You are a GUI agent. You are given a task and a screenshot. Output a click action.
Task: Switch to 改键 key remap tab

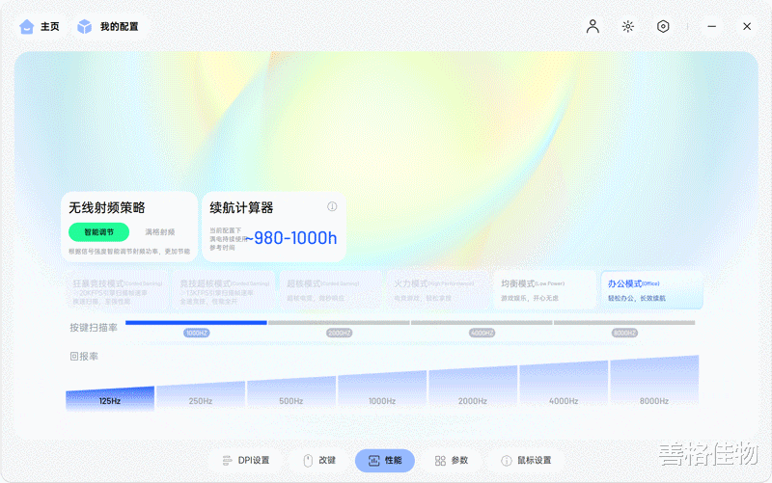tap(319, 461)
